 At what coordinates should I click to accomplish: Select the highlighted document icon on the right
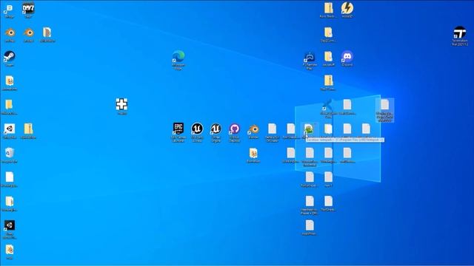(x=384, y=105)
